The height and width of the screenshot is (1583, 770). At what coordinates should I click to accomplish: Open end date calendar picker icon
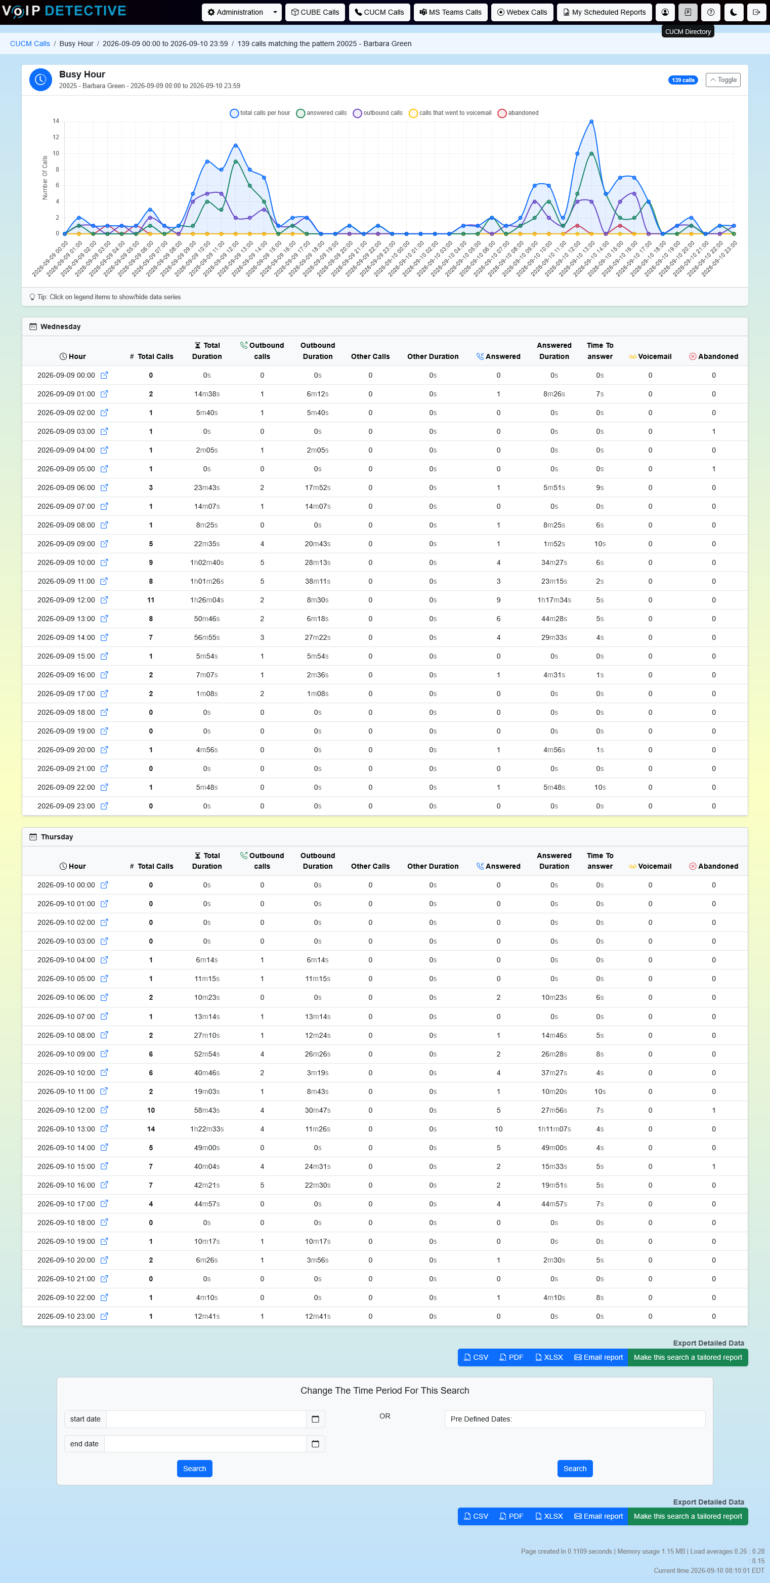pyautogui.click(x=315, y=1443)
